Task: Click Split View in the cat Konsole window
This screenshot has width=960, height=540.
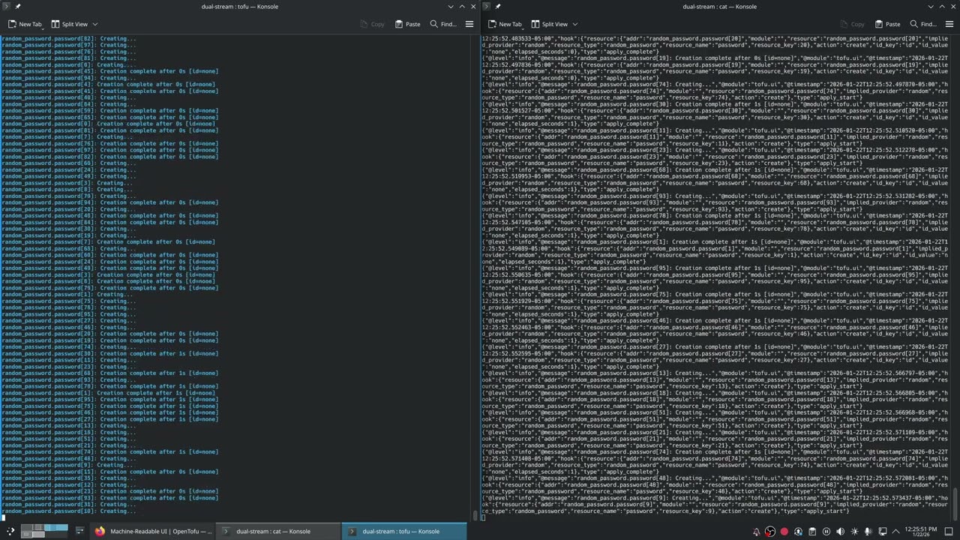Action: coord(548,24)
